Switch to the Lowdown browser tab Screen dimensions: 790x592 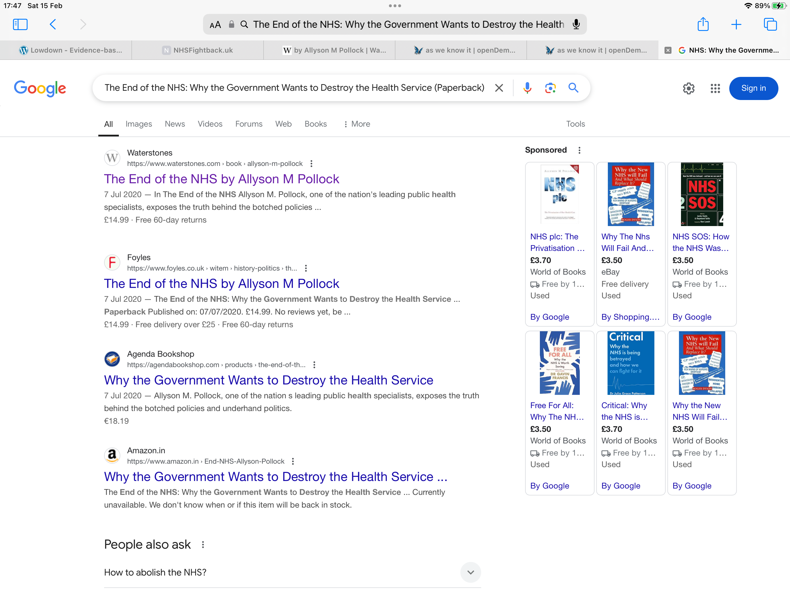click(66, 50)
